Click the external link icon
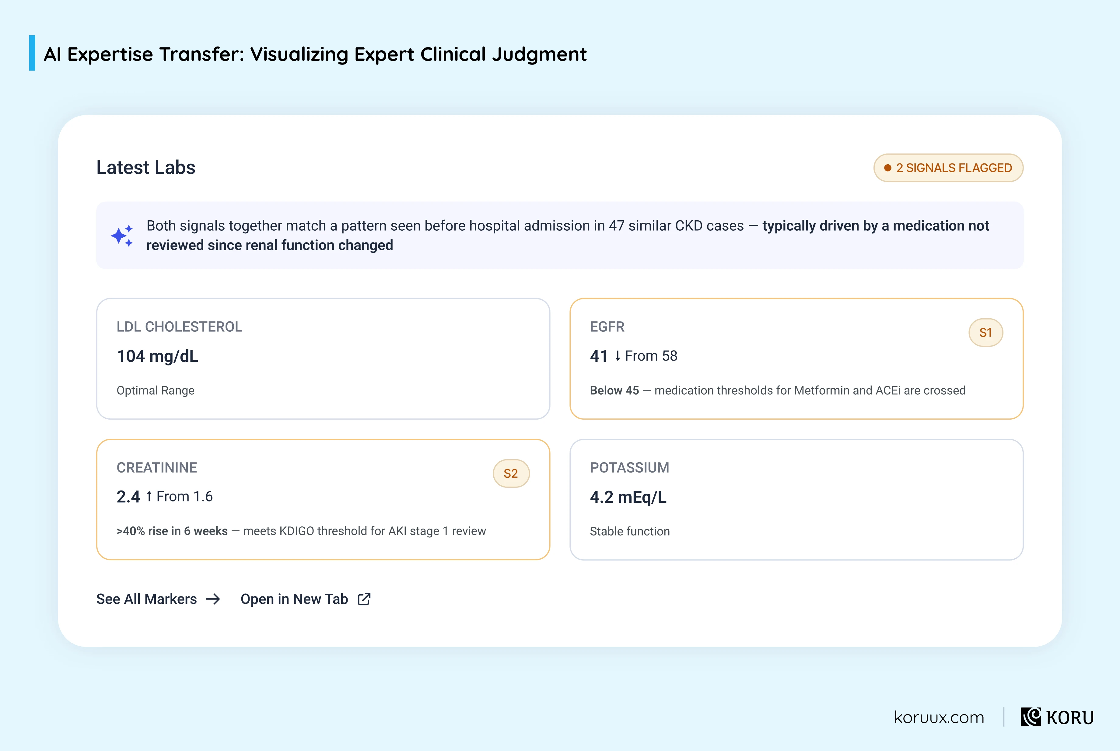The width and height of the screenshot is (1120, 751). pos(364,599)
